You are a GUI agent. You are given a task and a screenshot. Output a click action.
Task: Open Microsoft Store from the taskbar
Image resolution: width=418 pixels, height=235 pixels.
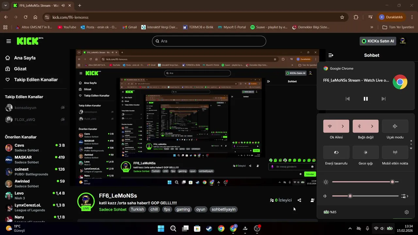197,228
